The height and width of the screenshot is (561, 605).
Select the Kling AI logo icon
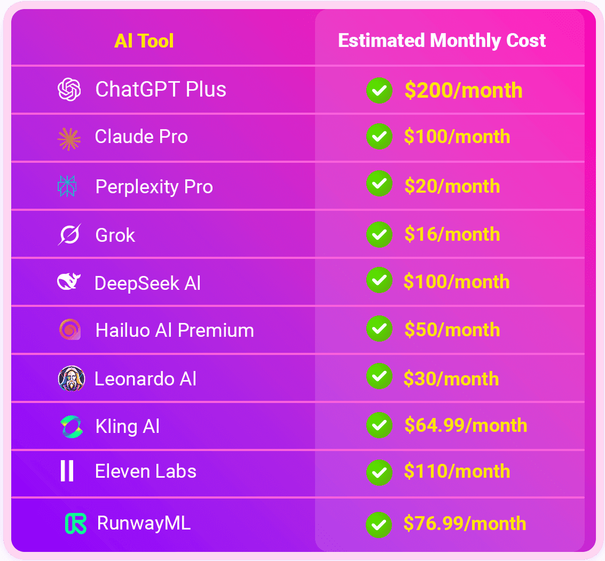coord(72,427)
